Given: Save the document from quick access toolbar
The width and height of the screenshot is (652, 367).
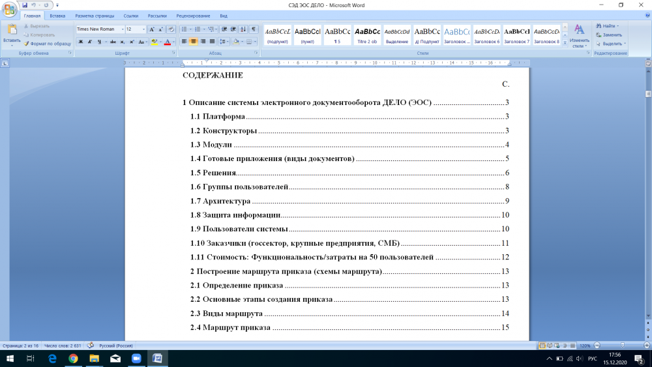Looking at the screenshot, I should (25, 5).
